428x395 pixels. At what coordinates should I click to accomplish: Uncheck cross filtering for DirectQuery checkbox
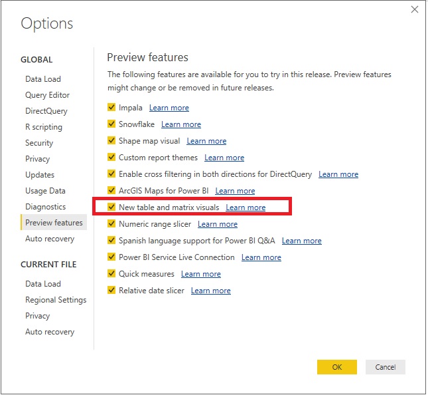pyautogui.click(x=111, y=174)
